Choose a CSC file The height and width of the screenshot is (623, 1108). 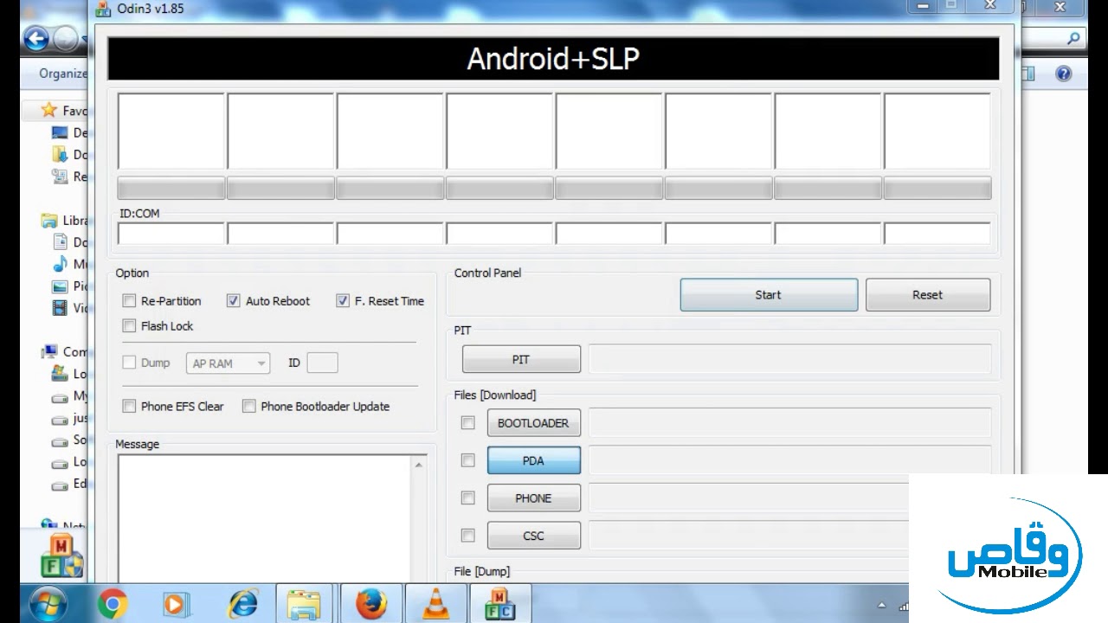coord(533,536)
